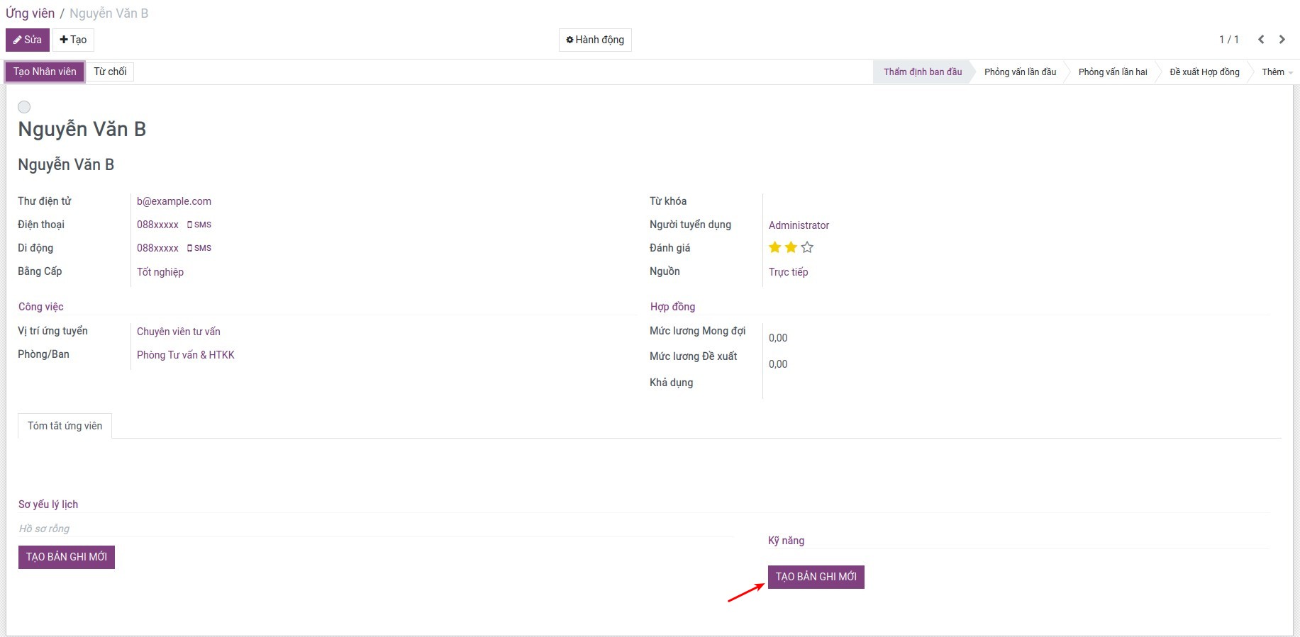Go to Ứng viên breadcrumb
This screenshot has height=637, width=1300.
tap(30, 13)
